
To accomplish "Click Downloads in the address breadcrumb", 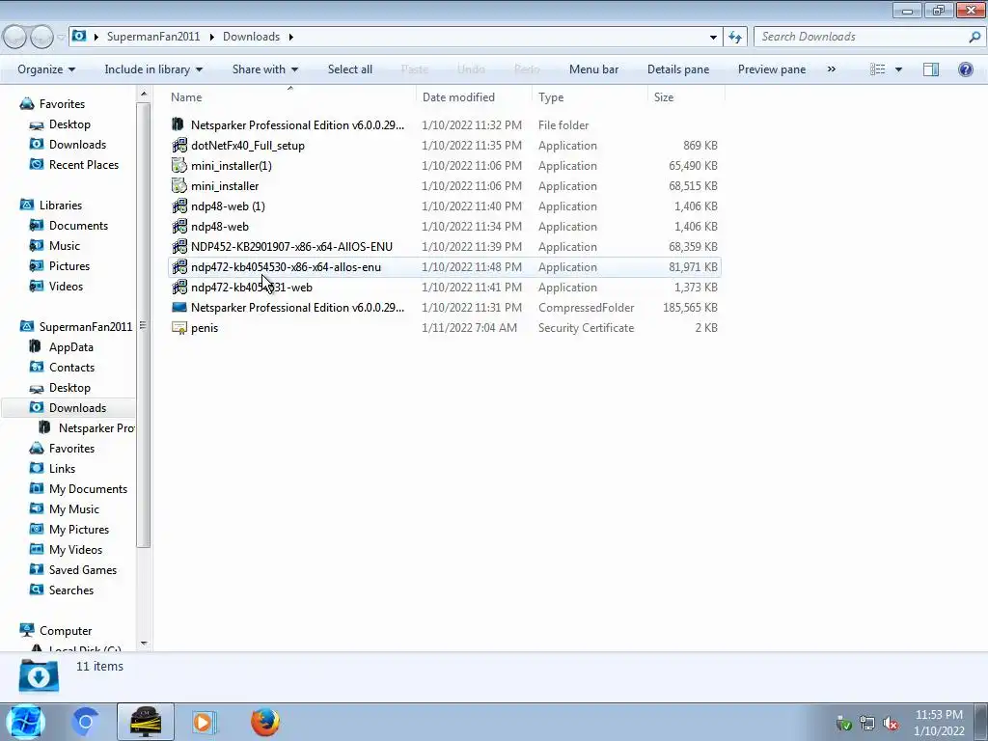I will pyautogui.click(x=251, y=37).
